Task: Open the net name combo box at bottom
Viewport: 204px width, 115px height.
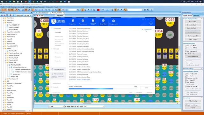Action: (x=84, y=106)
